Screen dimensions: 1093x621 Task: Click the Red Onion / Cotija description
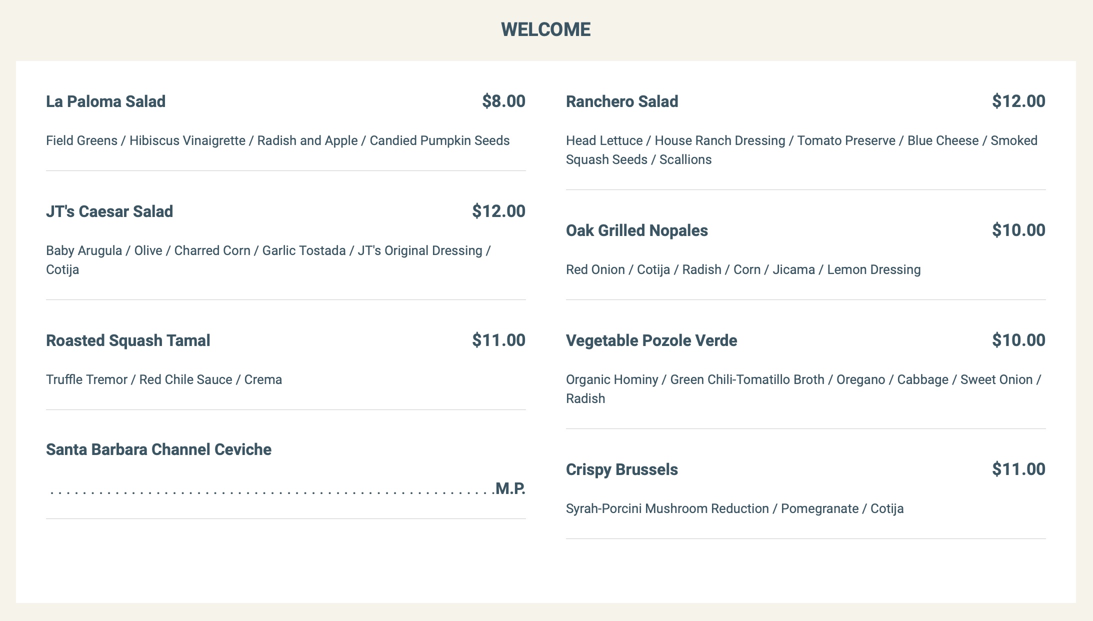743,269
